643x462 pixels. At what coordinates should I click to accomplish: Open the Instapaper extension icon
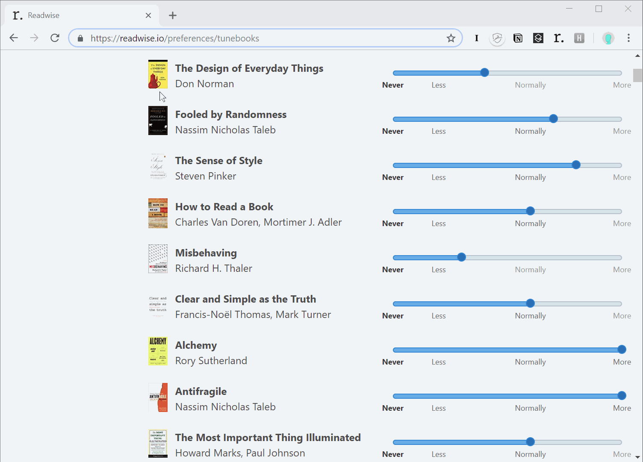(477, 38)
